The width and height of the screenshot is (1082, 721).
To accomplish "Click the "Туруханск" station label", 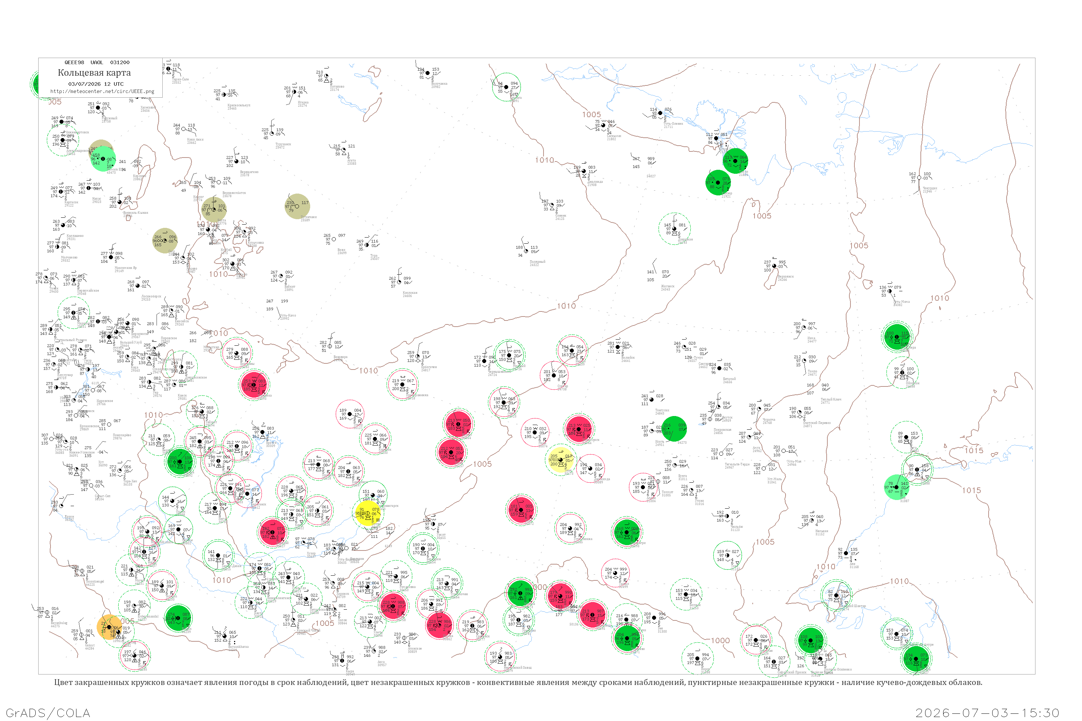I will (x=283, y=145).
